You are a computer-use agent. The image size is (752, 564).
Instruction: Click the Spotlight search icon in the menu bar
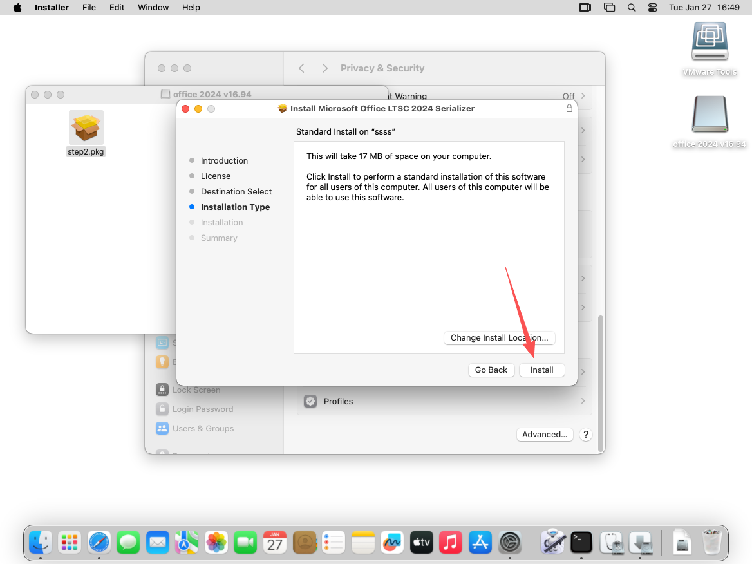click(632, 8)
